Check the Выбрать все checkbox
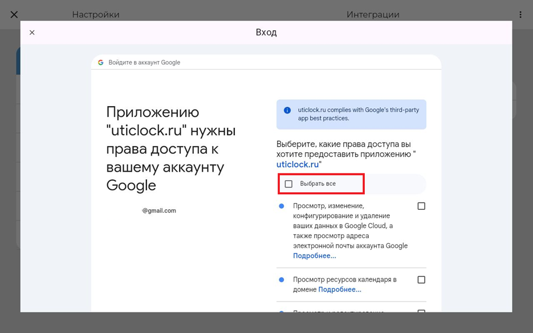The height and width of the screenshot is (333, 533). click(x=288, y=184)
